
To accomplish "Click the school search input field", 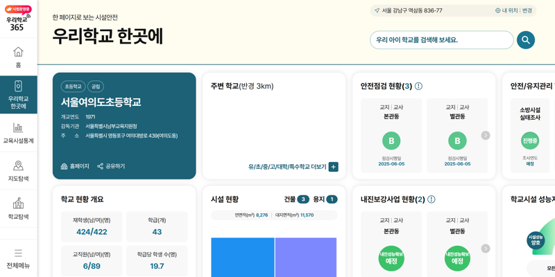I will pos(441,40).
